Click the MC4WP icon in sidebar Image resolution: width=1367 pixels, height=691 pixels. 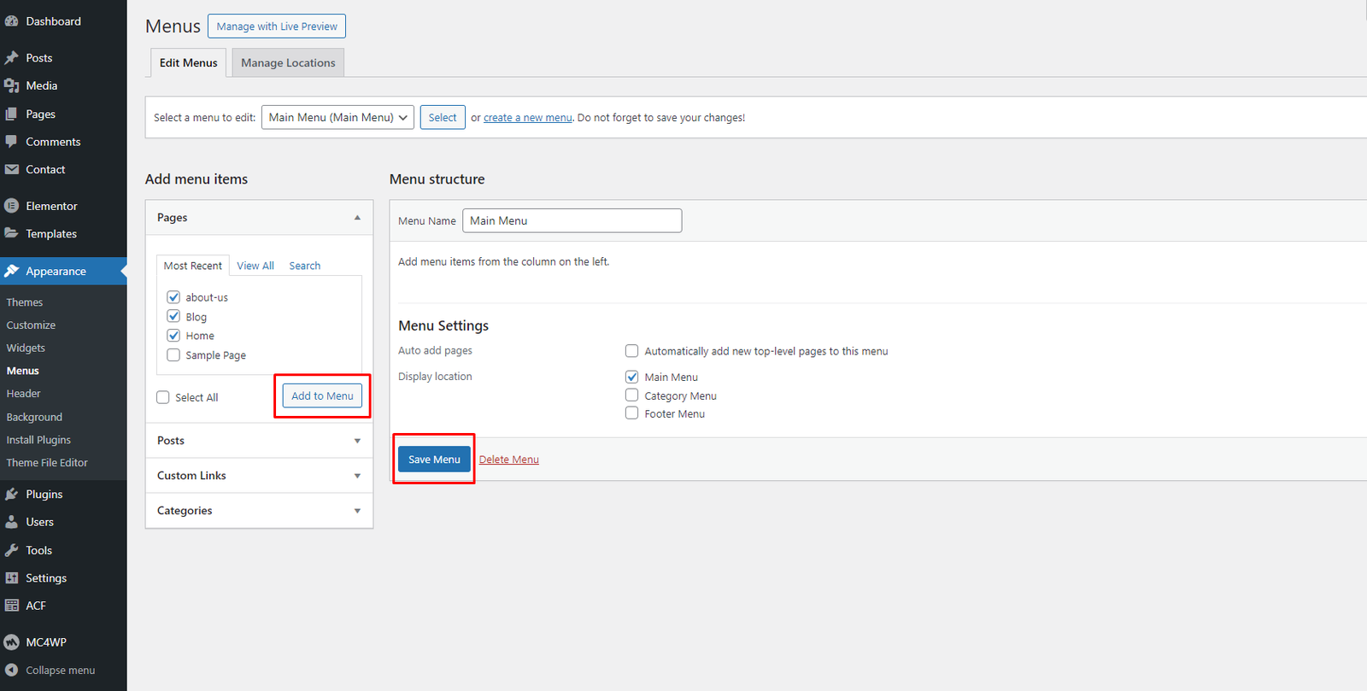coord(12,642)
